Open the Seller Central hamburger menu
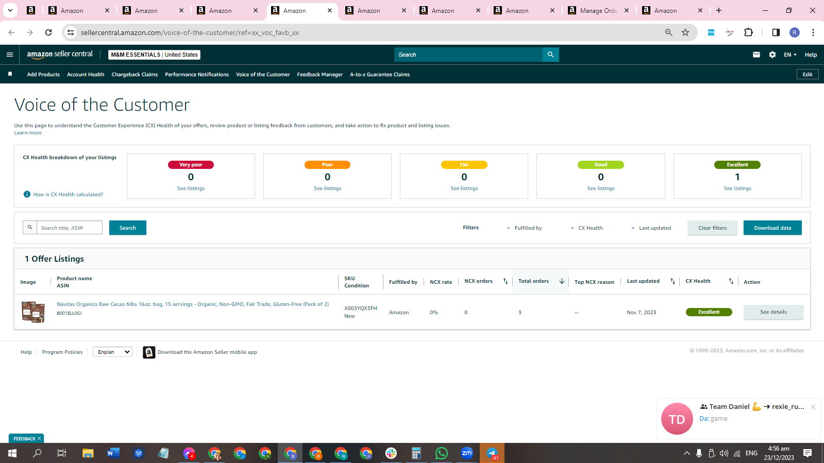This screenshot has height=463, width=824. click(10, 55)
